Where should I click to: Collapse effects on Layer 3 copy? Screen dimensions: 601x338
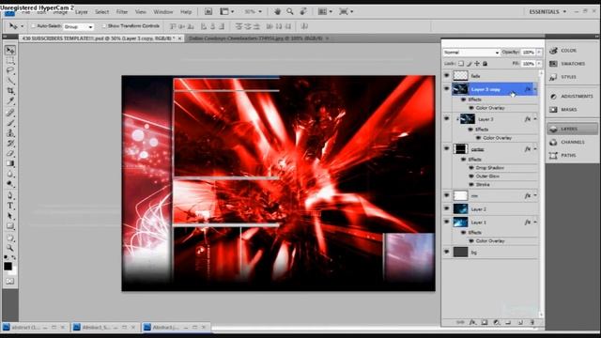point(535,89)
